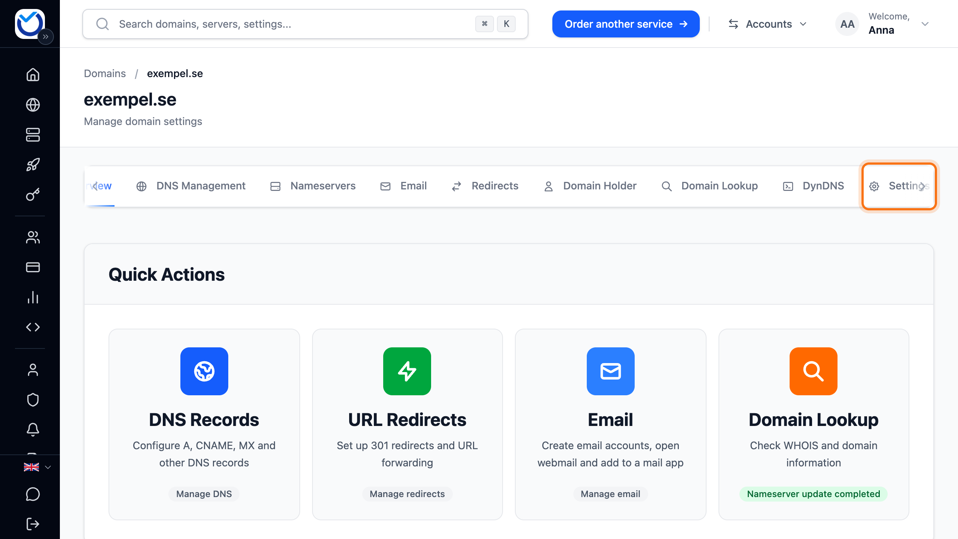The height and width of the screenshot is (539, 958).
Task: Switch to Domain Holder tab
Action: [x=590, y=186]
